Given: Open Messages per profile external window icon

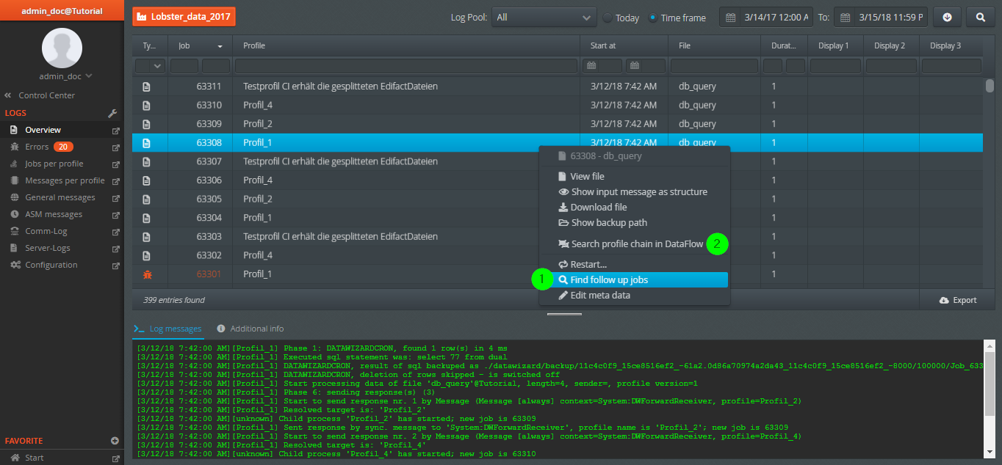Looking at the screenshot, I should click(x=115, y=181).
